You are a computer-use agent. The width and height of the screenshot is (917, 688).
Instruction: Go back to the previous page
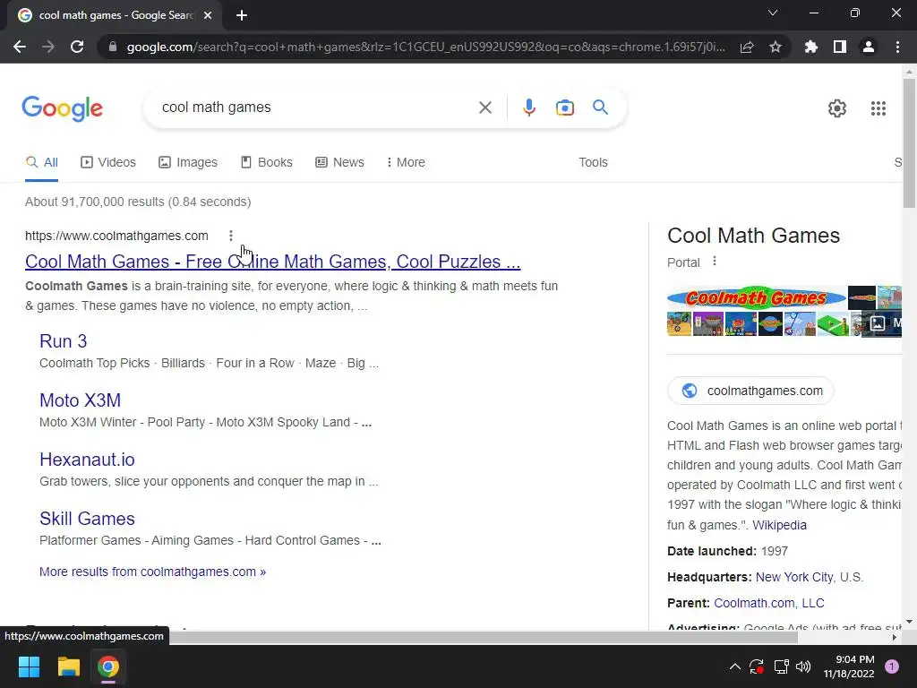pos(20,47)
